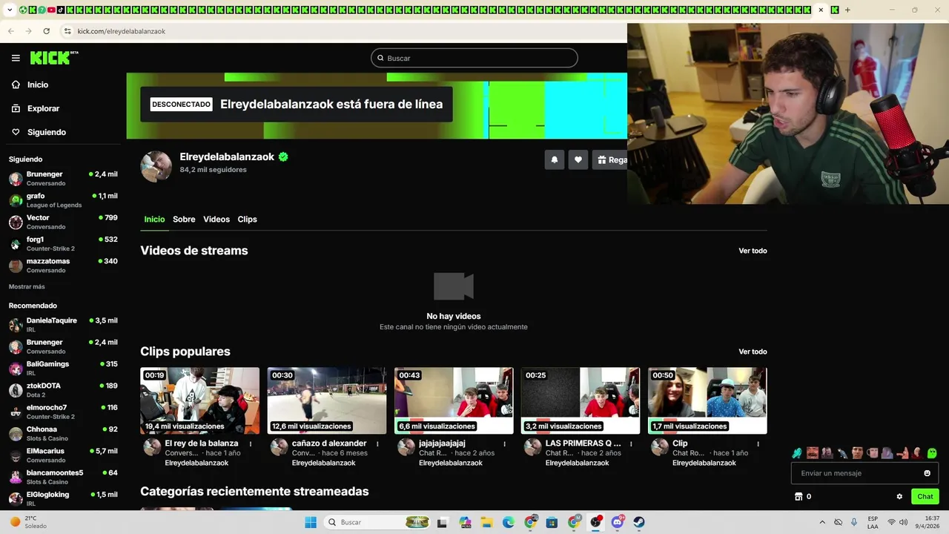
Task: Open chat settings gear icon
Action: pyautogui.click(x=899, y=497)
